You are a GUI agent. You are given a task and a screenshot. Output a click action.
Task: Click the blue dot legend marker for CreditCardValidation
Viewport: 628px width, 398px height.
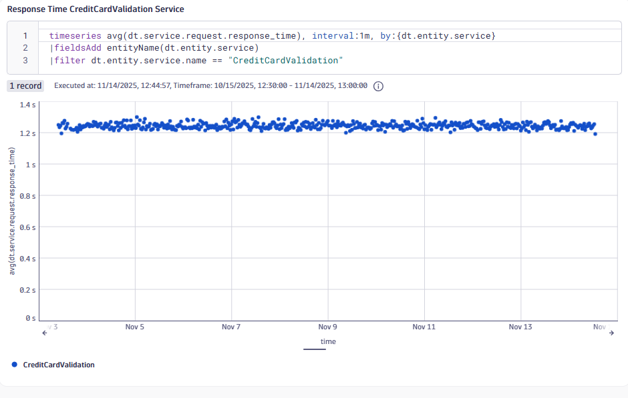pyautogui.click(x=13, y=365)
